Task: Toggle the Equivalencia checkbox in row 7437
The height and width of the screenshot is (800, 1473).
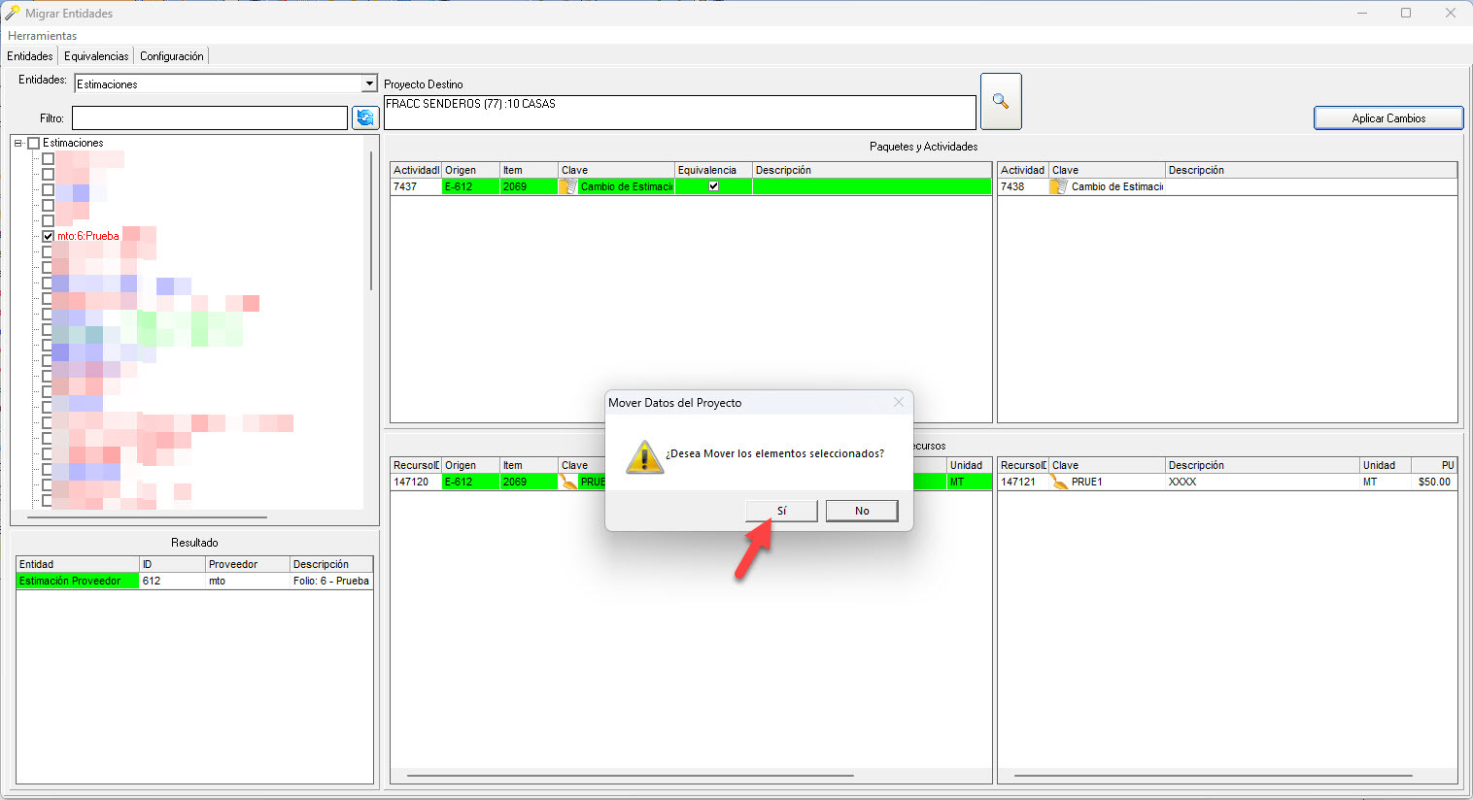Action: [713, 186]
